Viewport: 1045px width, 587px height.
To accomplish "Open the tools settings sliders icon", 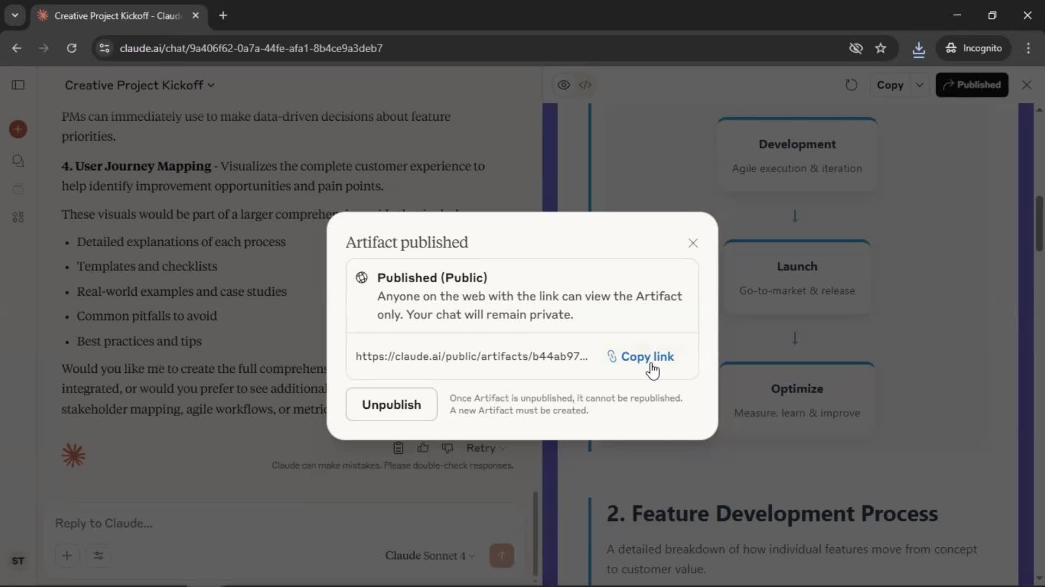I will pyautogui.click(x=99, y=555).
